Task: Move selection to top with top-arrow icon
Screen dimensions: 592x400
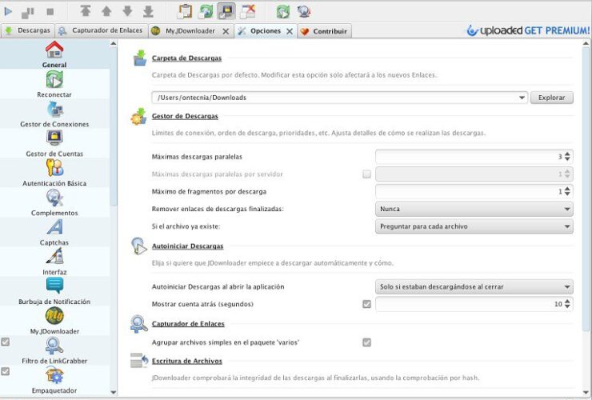Action: pyautogui.click(x=86, y=11)
